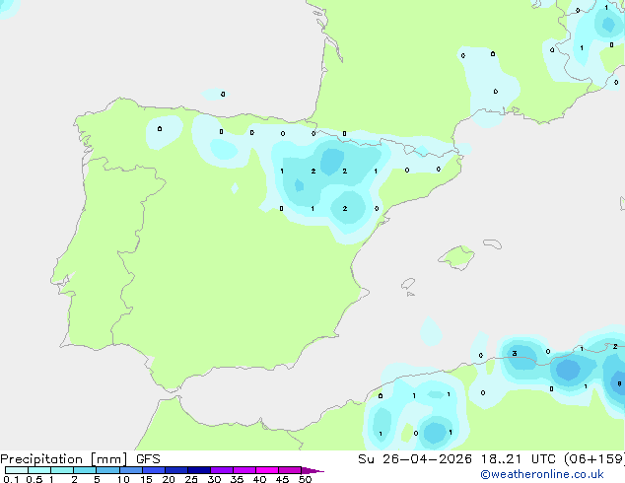Click the 20–25 mm legend swatch
The width and height of the screenshot is (625, 483).
(175, 470)
